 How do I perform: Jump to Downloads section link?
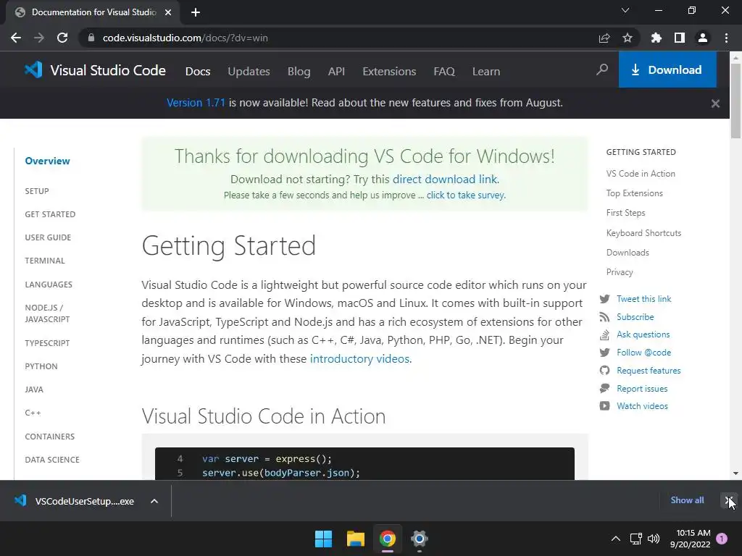[x=628, y=253]
